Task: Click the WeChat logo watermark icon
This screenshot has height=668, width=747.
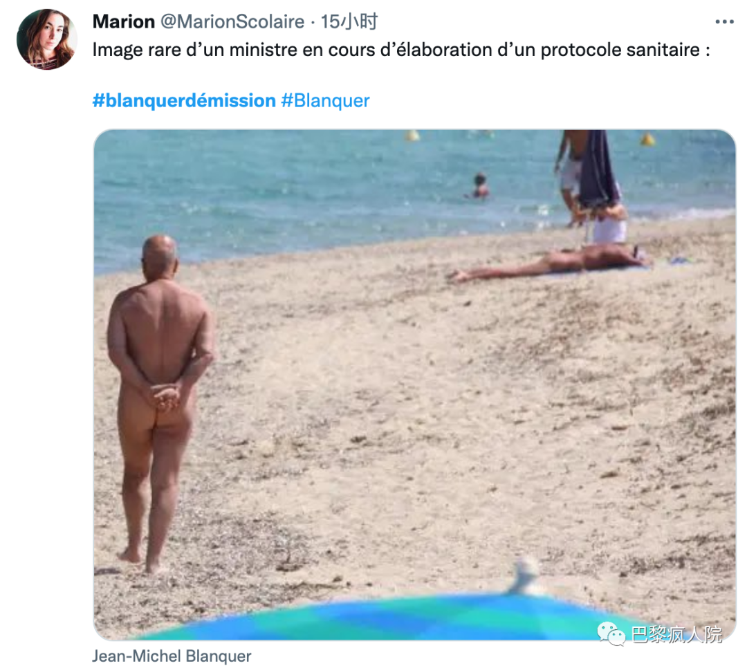Action: 610,633
